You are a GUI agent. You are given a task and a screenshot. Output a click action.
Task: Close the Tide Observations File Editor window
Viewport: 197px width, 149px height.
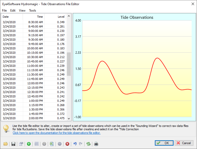(193, 4)
